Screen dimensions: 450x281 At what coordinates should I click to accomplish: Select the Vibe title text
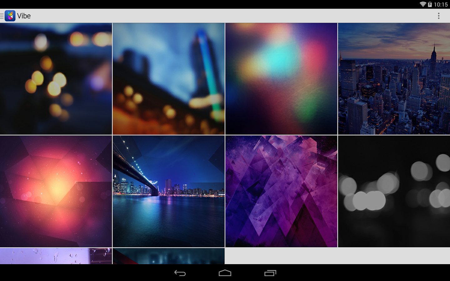click(24, 16)
